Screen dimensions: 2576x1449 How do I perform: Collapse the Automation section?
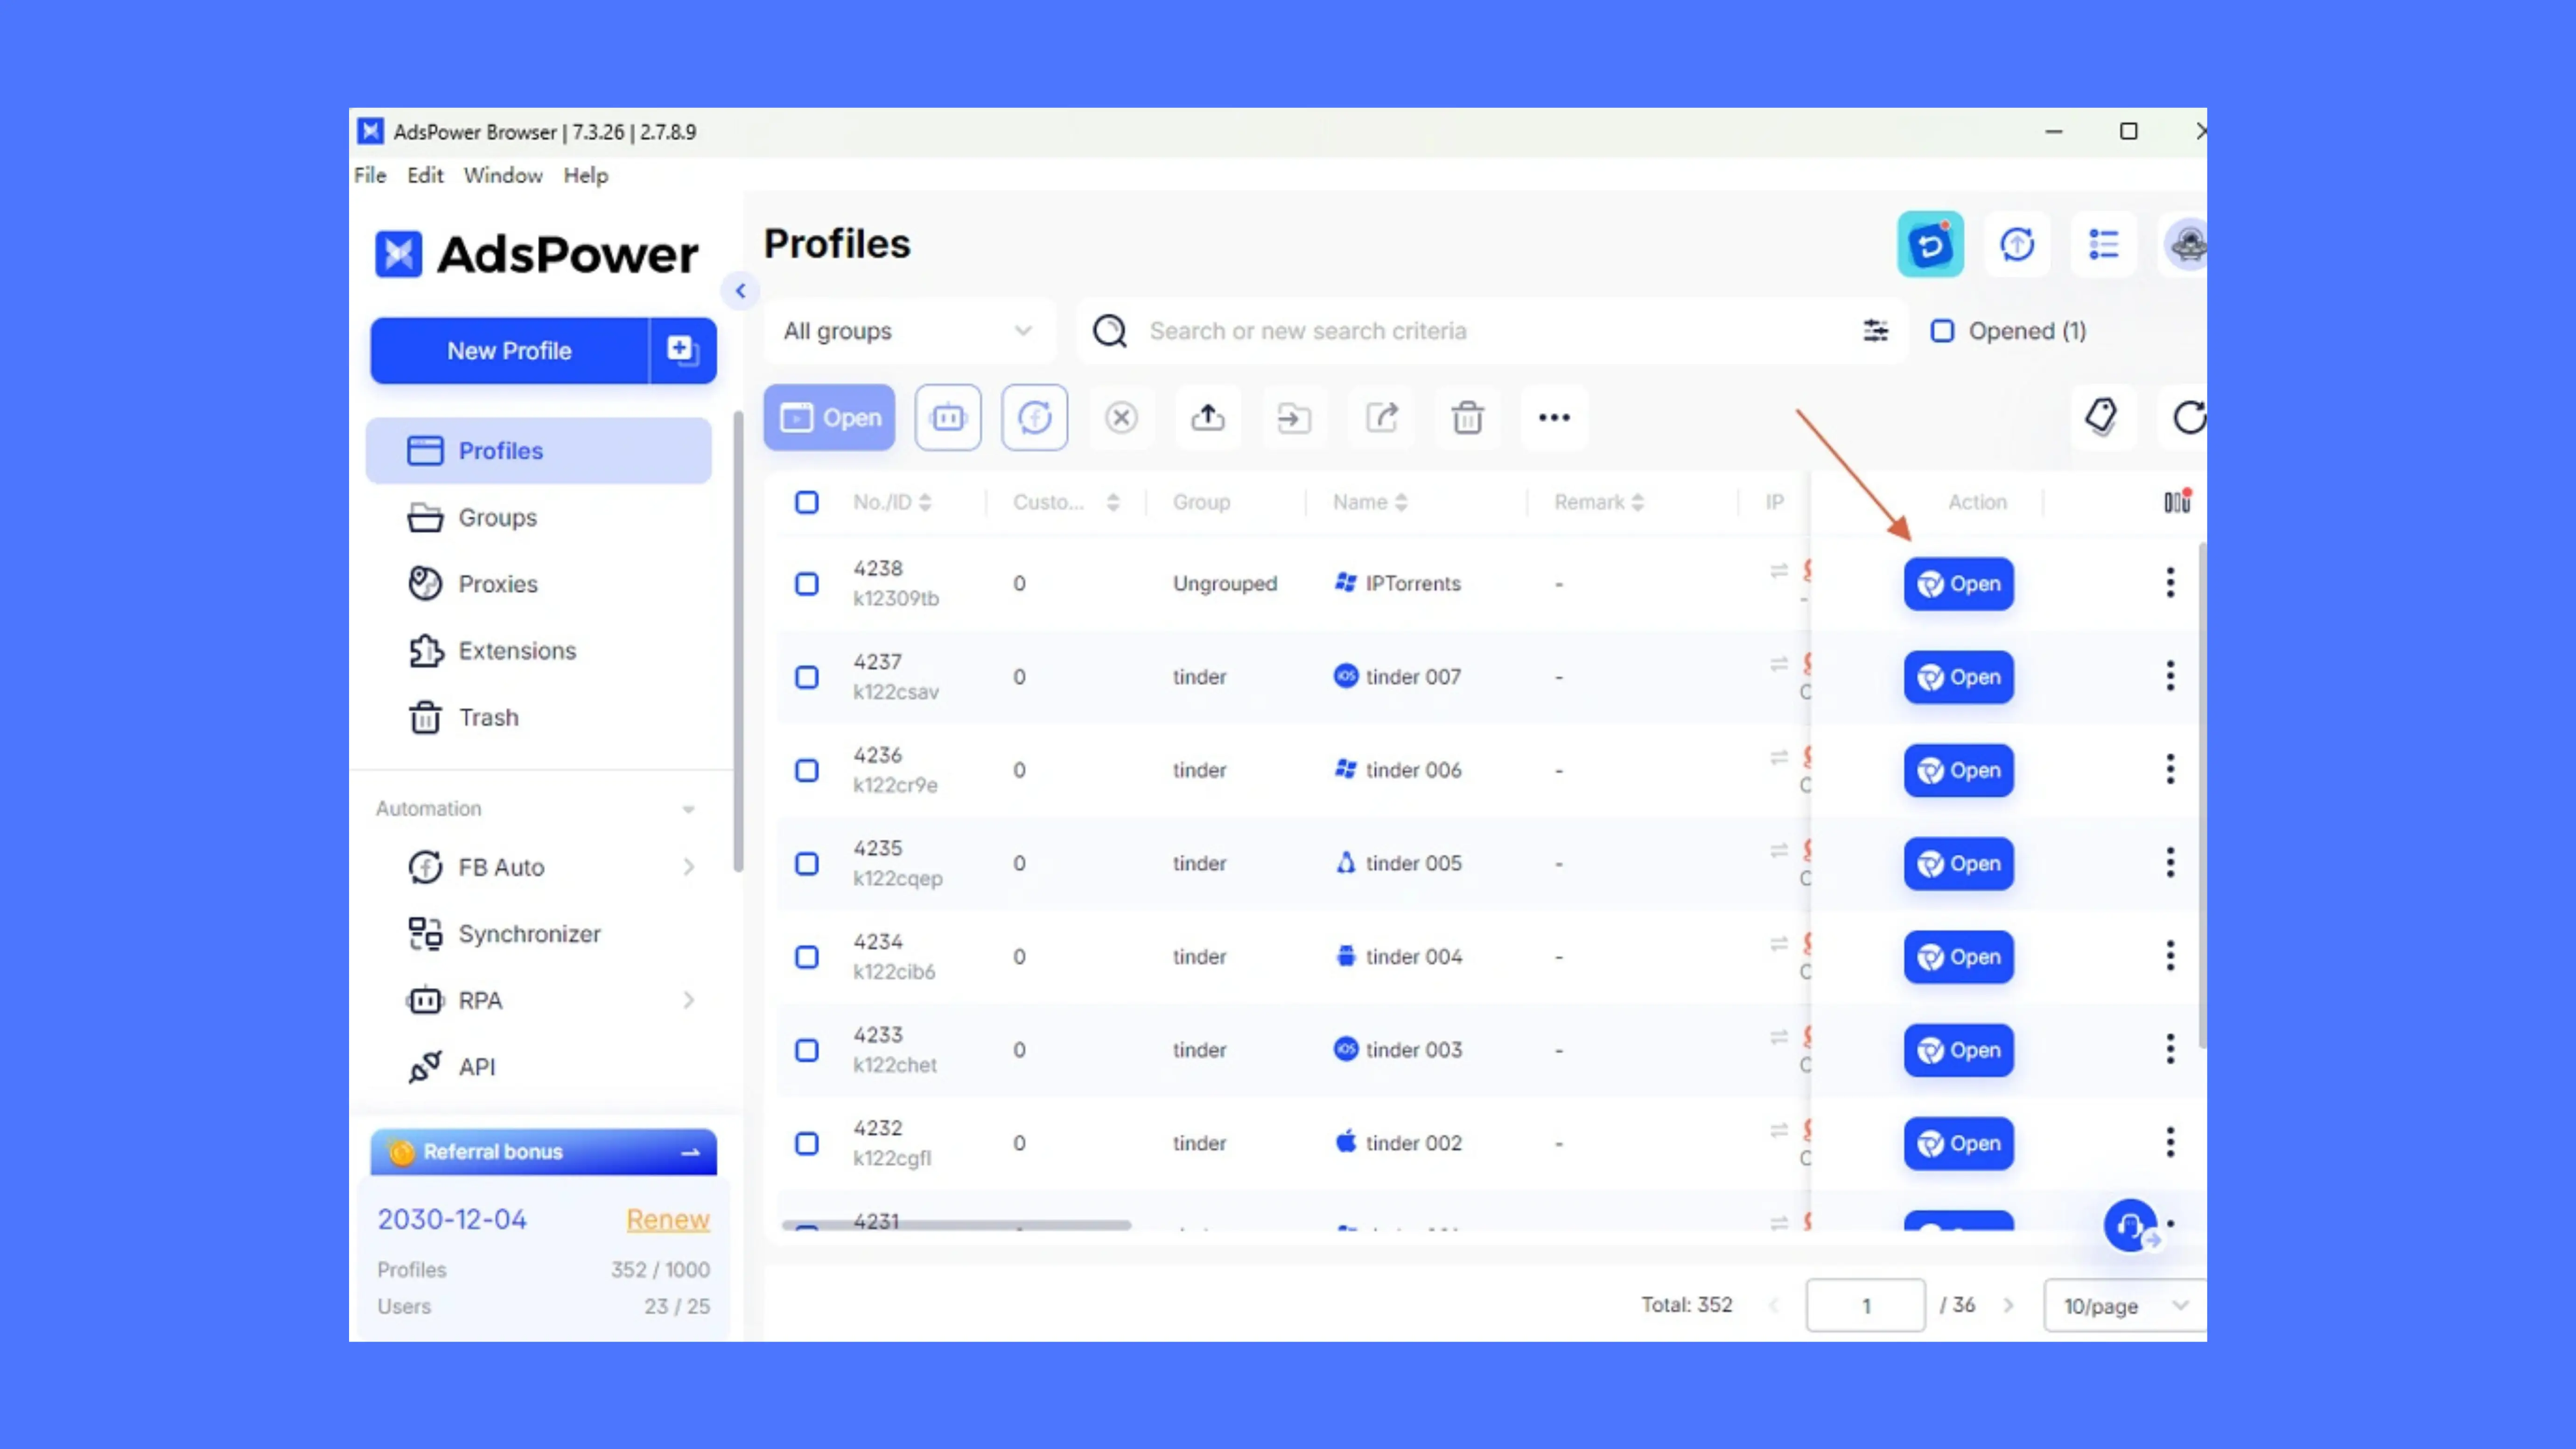click(x=688, y=809)
